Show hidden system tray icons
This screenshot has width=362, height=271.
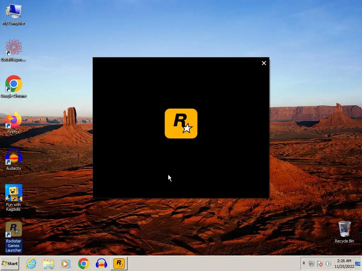tap(304, 263)
